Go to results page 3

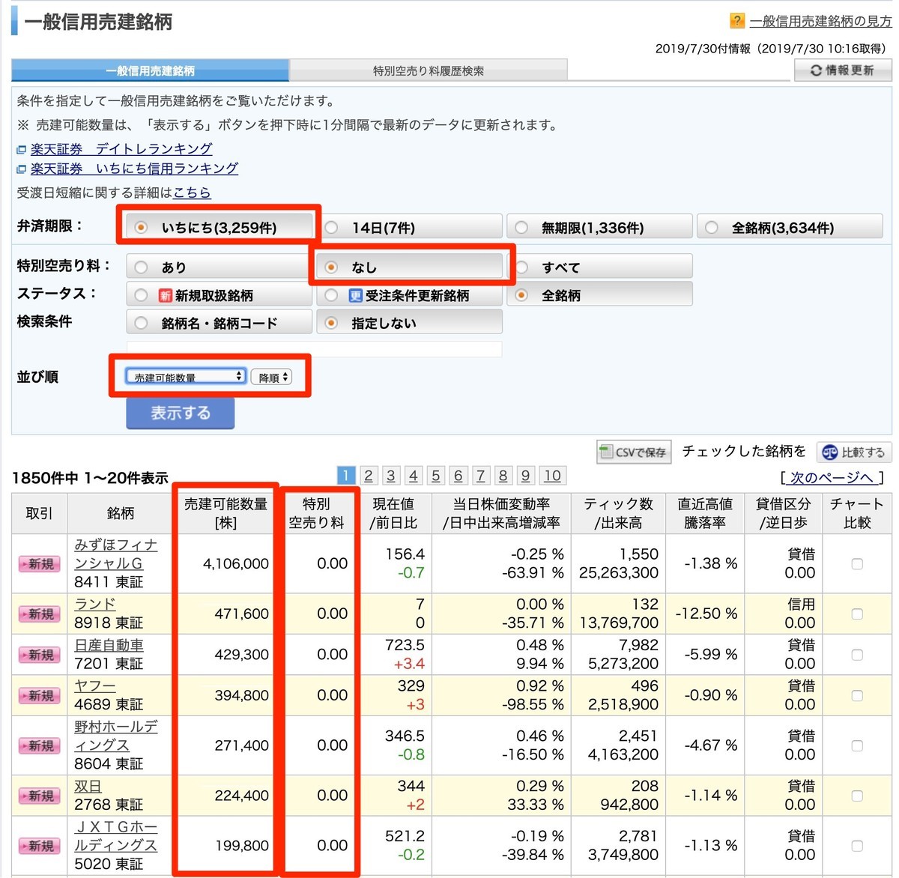(390, 476)
